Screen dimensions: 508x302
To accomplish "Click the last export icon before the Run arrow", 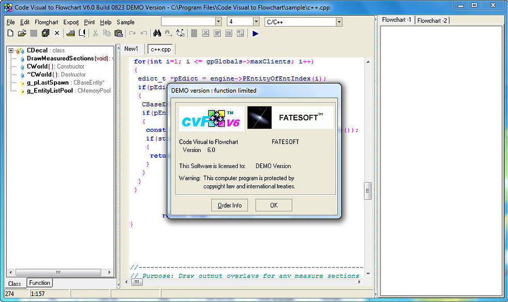I will 241,33.
